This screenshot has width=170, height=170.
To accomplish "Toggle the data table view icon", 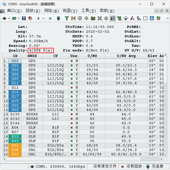I will pos(113,18).
